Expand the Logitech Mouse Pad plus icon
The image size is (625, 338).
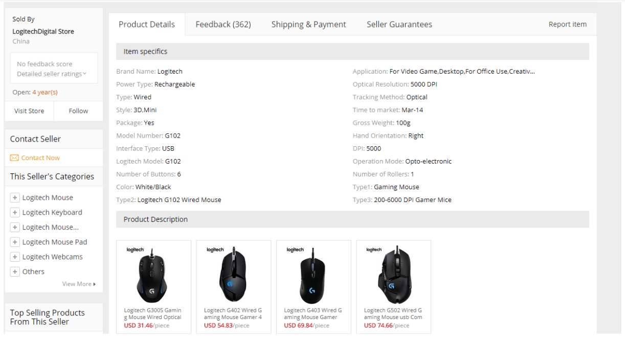coord(15,242)
